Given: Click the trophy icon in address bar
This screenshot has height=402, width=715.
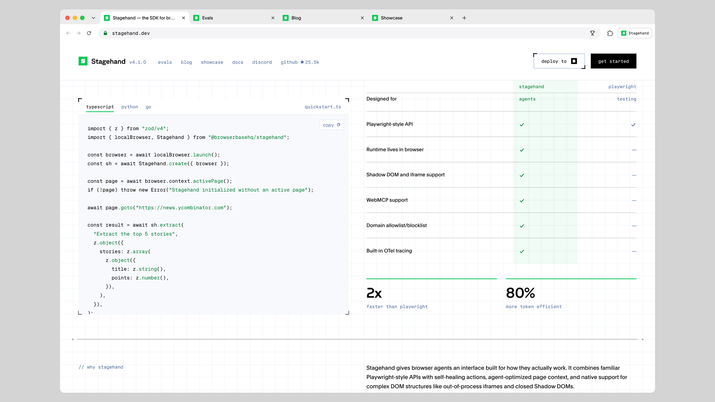Looking at the screenshot, I should click(x=592, y=33).
